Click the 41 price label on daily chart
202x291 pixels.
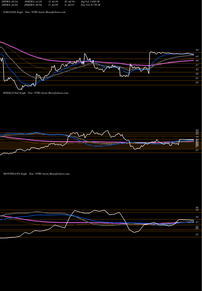197,57
